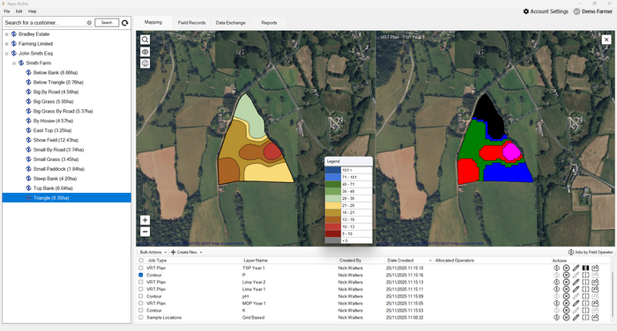
Task: Check the Contour K row checkbox
Action: point(141,311)
